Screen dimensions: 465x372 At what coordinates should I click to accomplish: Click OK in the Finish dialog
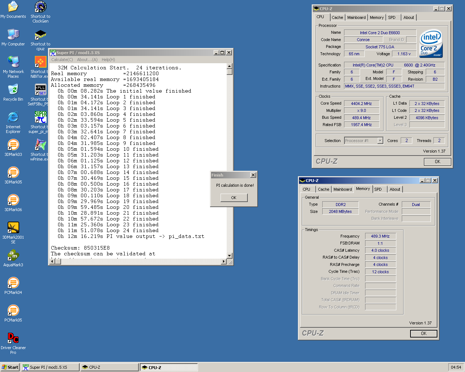click(234, 198)
